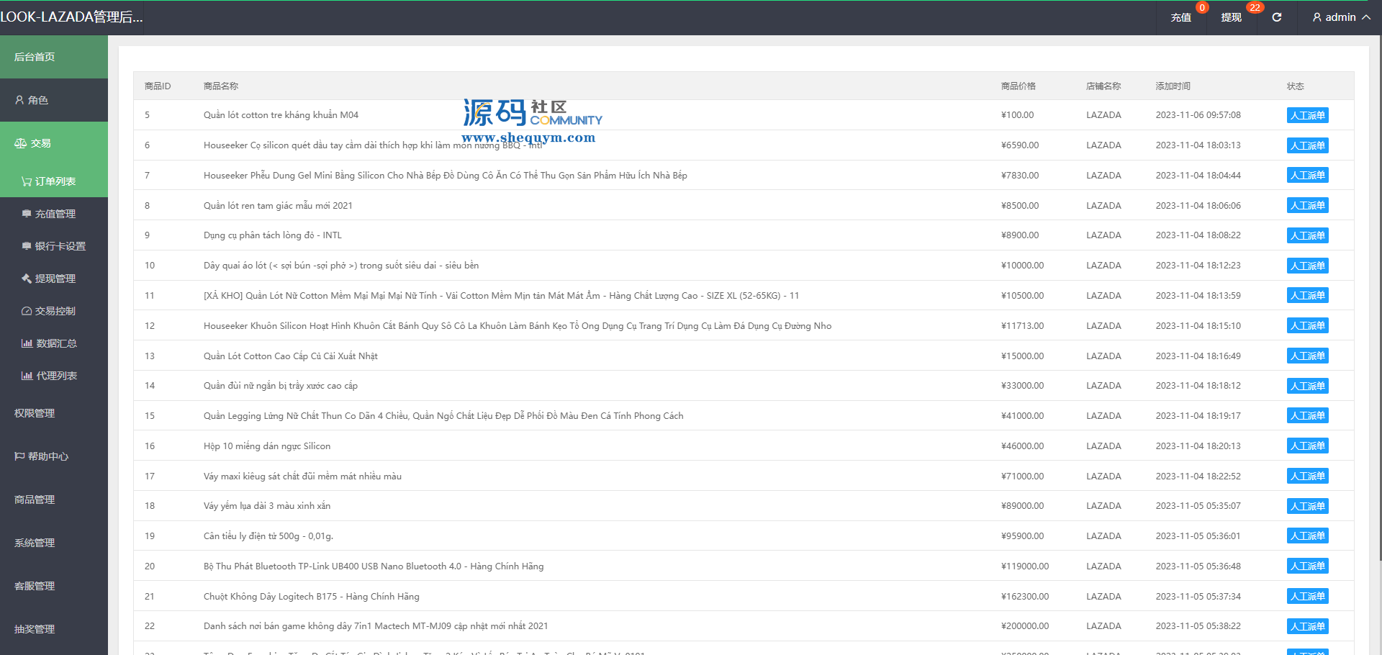The width and height of the screenshot is (1382, 655).
Task: Click 人工派单 for product ID 8
Action: pyautogui.click(x=1307, y=205)
